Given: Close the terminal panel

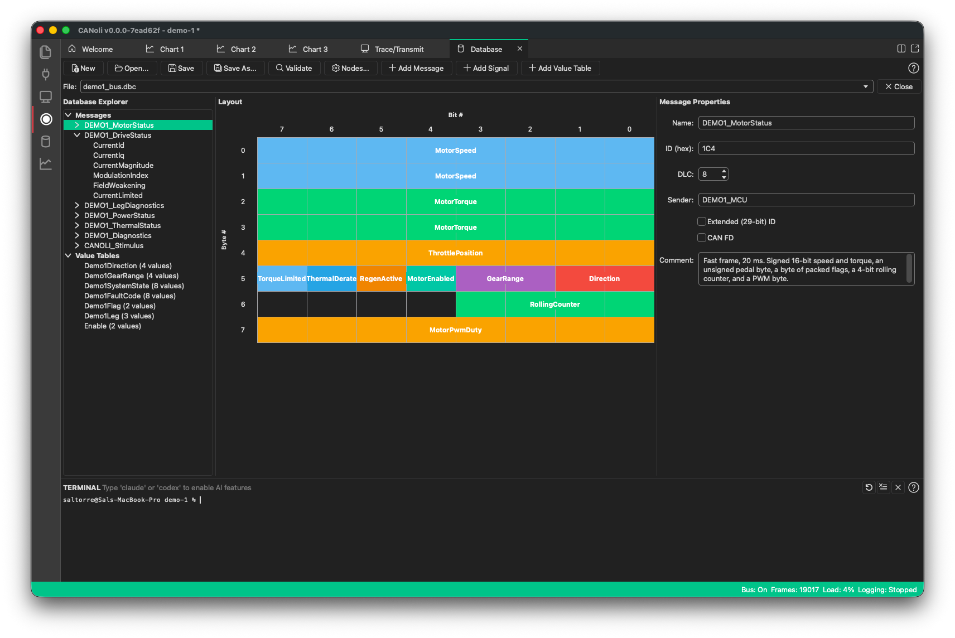Looking at the screenshot, I should coord(898,487).
